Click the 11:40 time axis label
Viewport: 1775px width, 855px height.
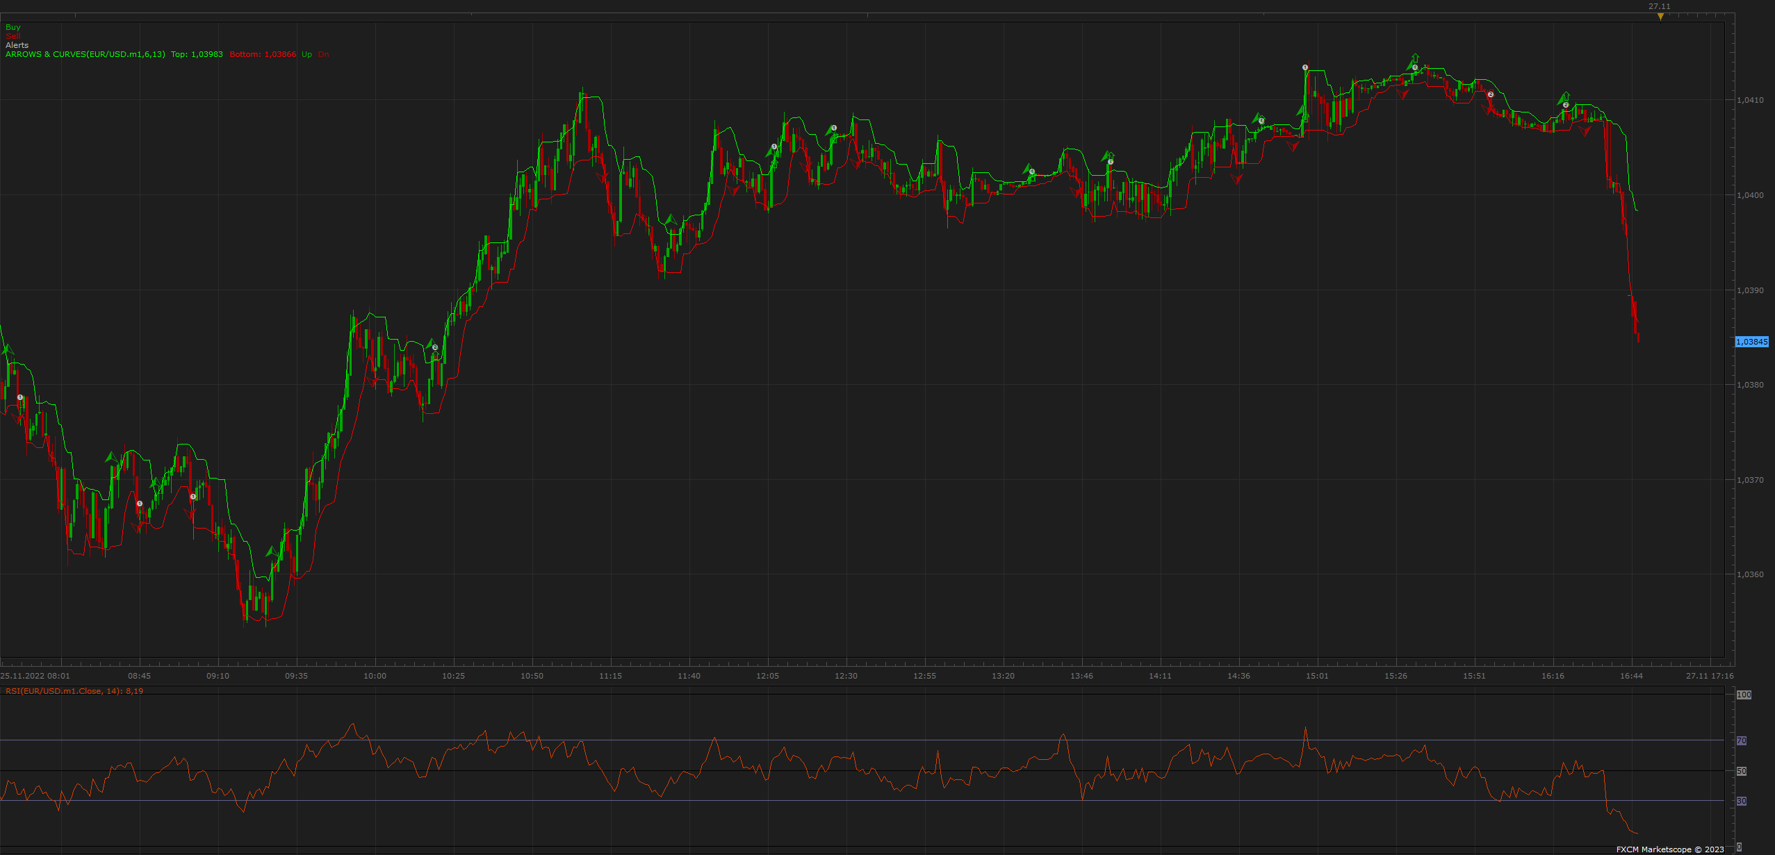(689, 676)
